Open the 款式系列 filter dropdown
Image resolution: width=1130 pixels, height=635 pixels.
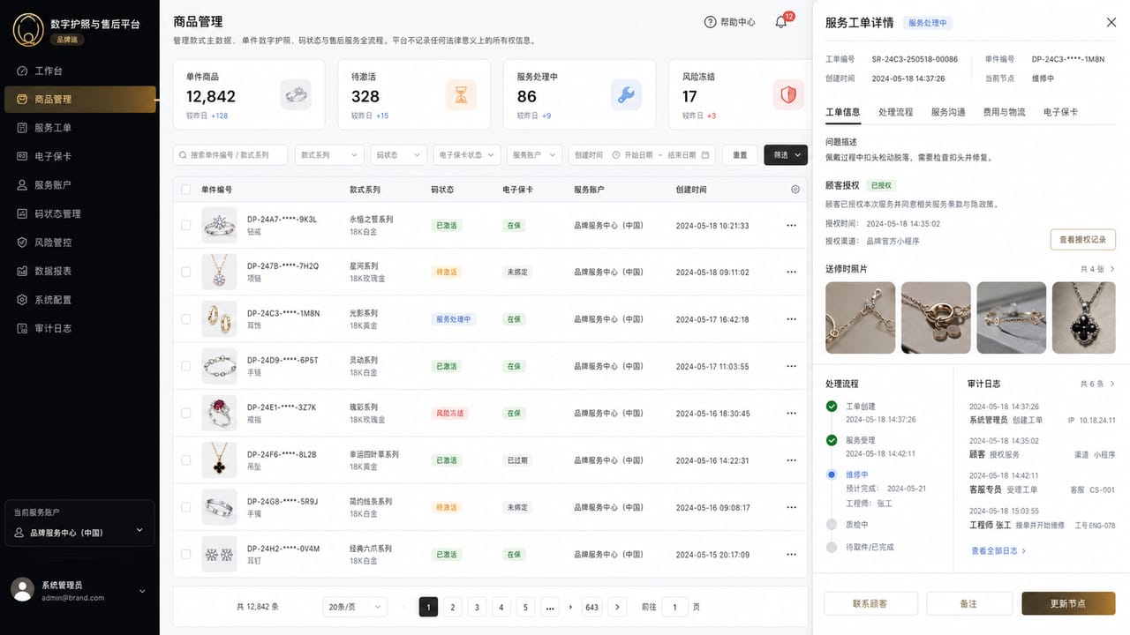tap(329, 154)
